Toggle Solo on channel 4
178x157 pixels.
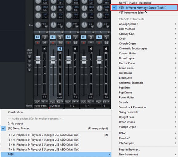tap(91, 37)
